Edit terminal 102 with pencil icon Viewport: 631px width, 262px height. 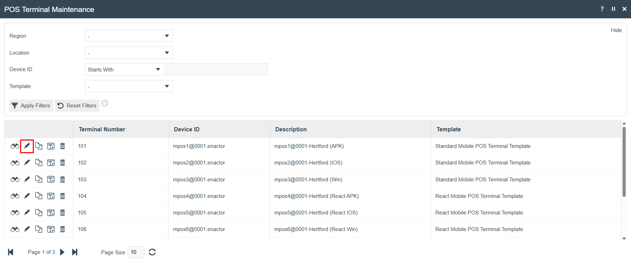27,163
